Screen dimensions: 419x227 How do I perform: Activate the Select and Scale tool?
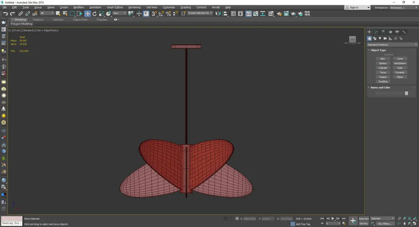tap(101, 14)
